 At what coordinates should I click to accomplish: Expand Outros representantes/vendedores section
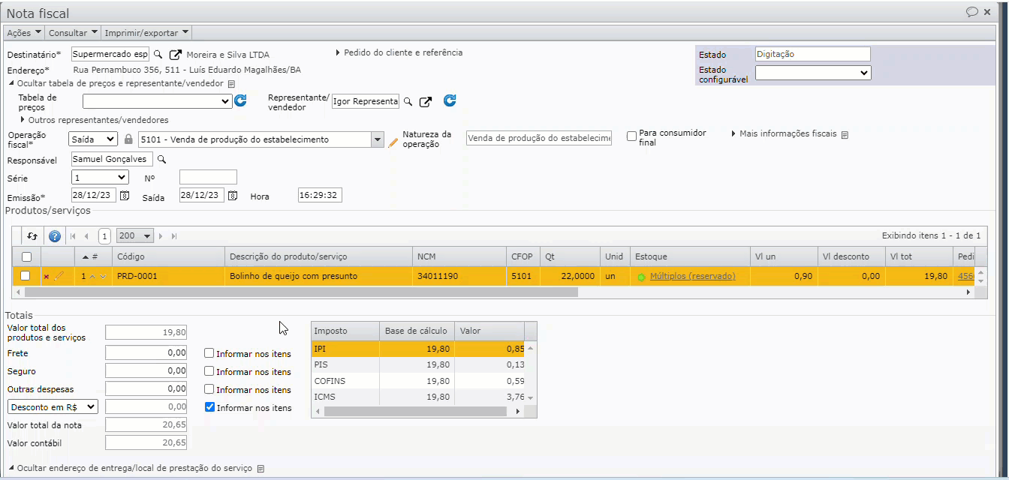pos(94,120)
